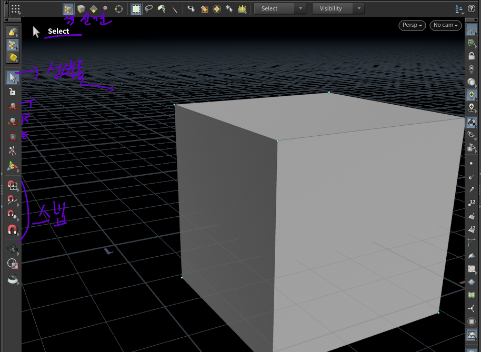Open the Persp viewport menu
481x352 pixels.
pos(412,25)
